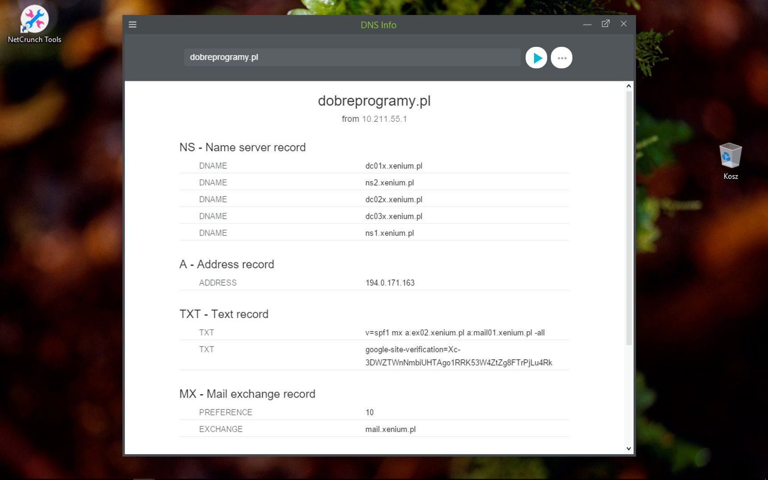Open more options ellipsis button
This screenshot has height=480, width=768.
pyautogui.click(x=562, y=58)
